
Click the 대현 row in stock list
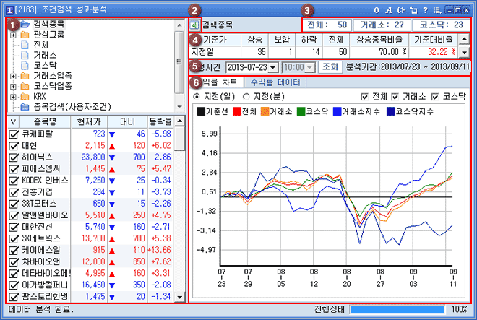43,145
